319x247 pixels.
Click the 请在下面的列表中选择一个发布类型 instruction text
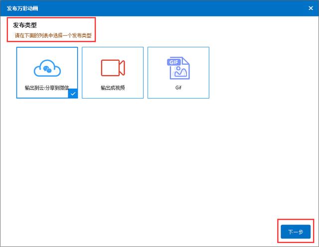click(x=53, y=36)
